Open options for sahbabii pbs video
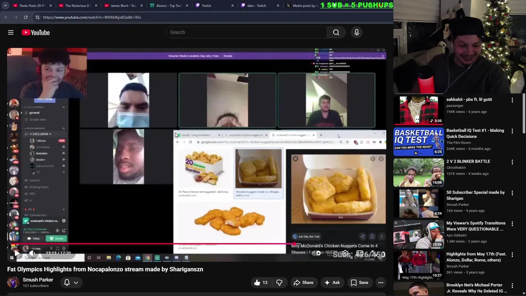Screen dimensions: 526x296 tap(512, 100)
